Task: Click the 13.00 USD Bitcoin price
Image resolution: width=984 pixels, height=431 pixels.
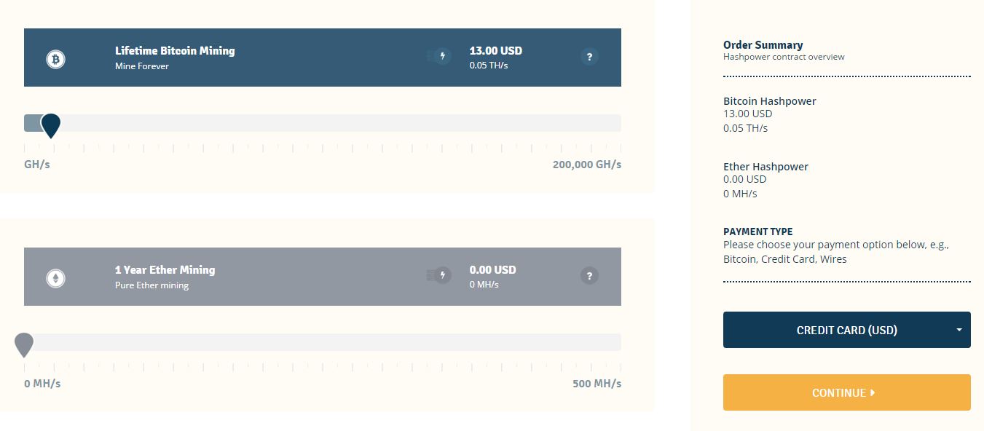Action: tap(496, 51)
